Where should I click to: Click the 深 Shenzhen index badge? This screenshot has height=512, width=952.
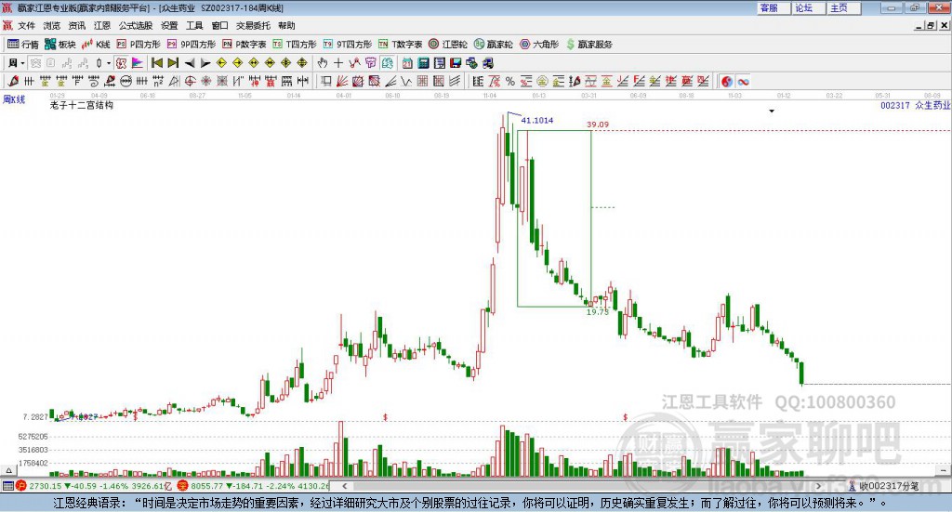[x=183, y=486]
